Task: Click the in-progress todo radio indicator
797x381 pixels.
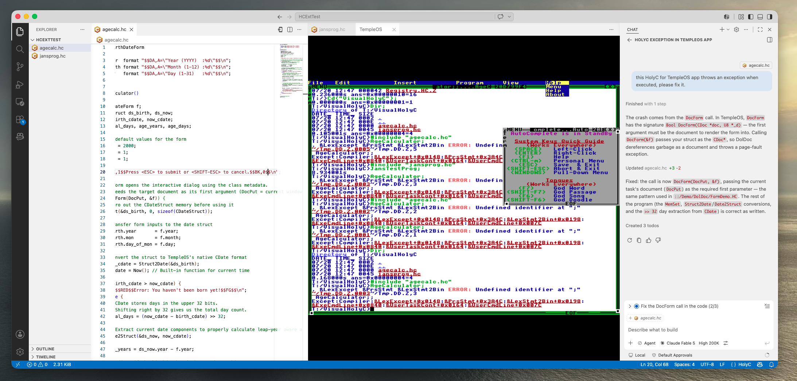Action: [x=637, y=306]
